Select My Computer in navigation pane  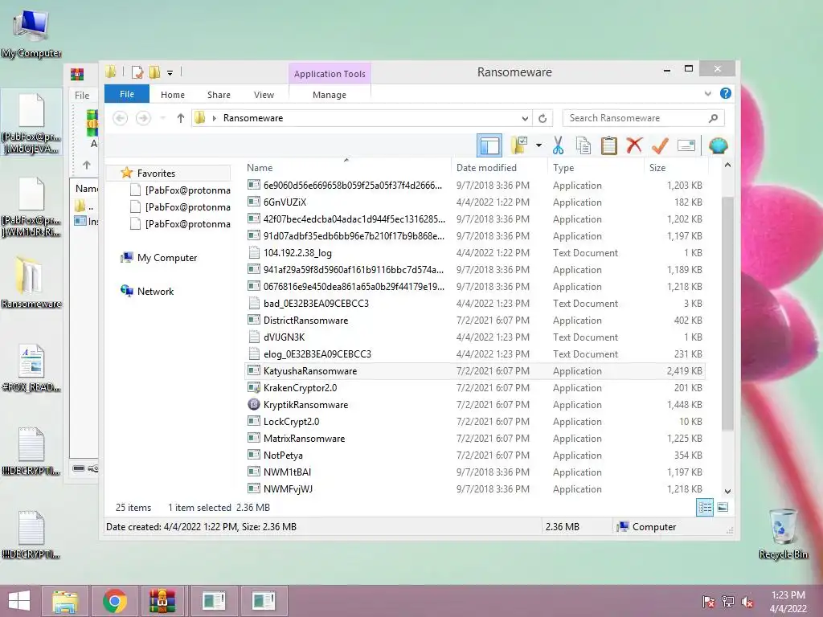click(x=167, y=258)
